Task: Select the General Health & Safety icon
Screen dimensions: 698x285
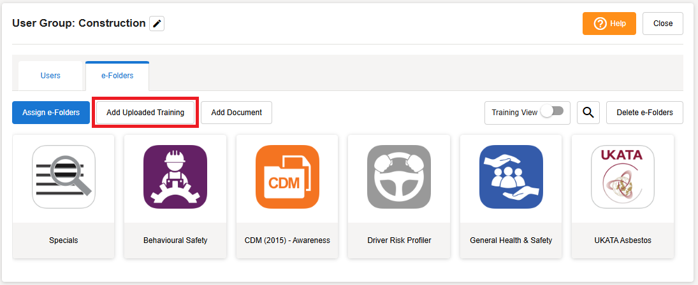Action: click(x=511, y=177)
